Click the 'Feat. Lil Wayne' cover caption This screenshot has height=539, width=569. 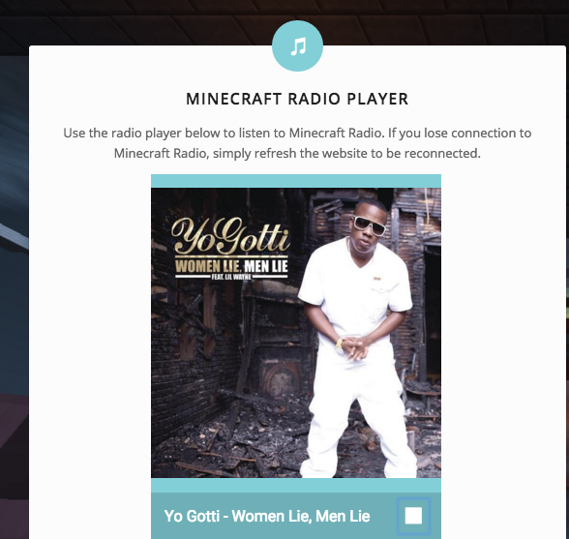click(231, 277)
